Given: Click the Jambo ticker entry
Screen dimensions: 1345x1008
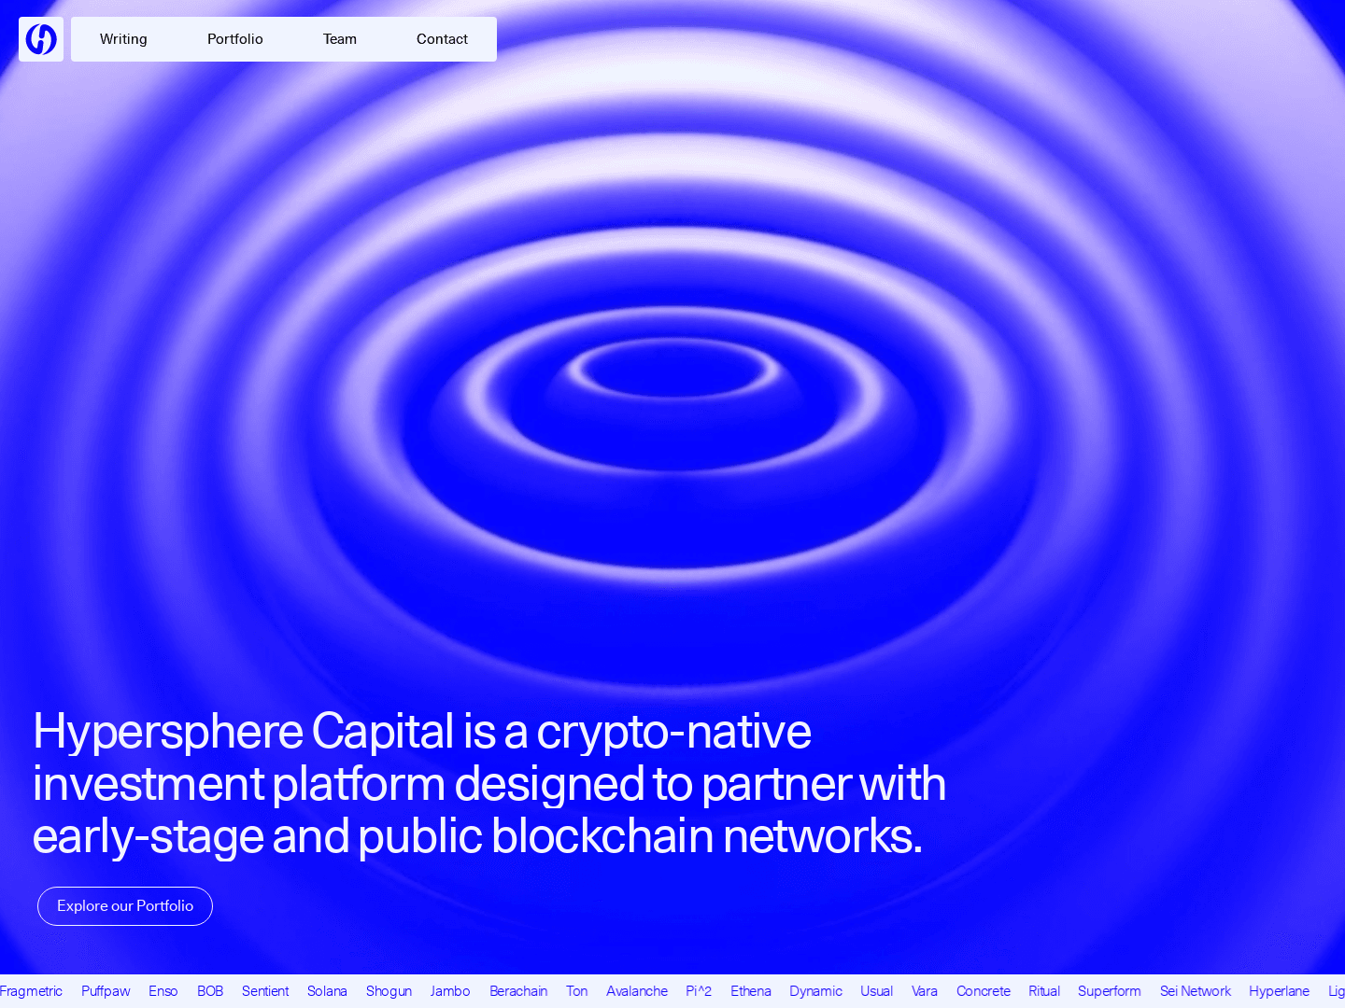Looking at the screenshot, I should pos(450,991).
